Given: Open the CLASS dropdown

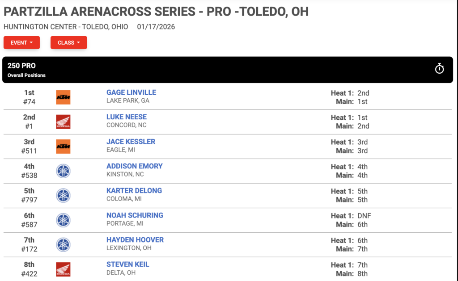Looking at the screenshot, I should 68,42.
